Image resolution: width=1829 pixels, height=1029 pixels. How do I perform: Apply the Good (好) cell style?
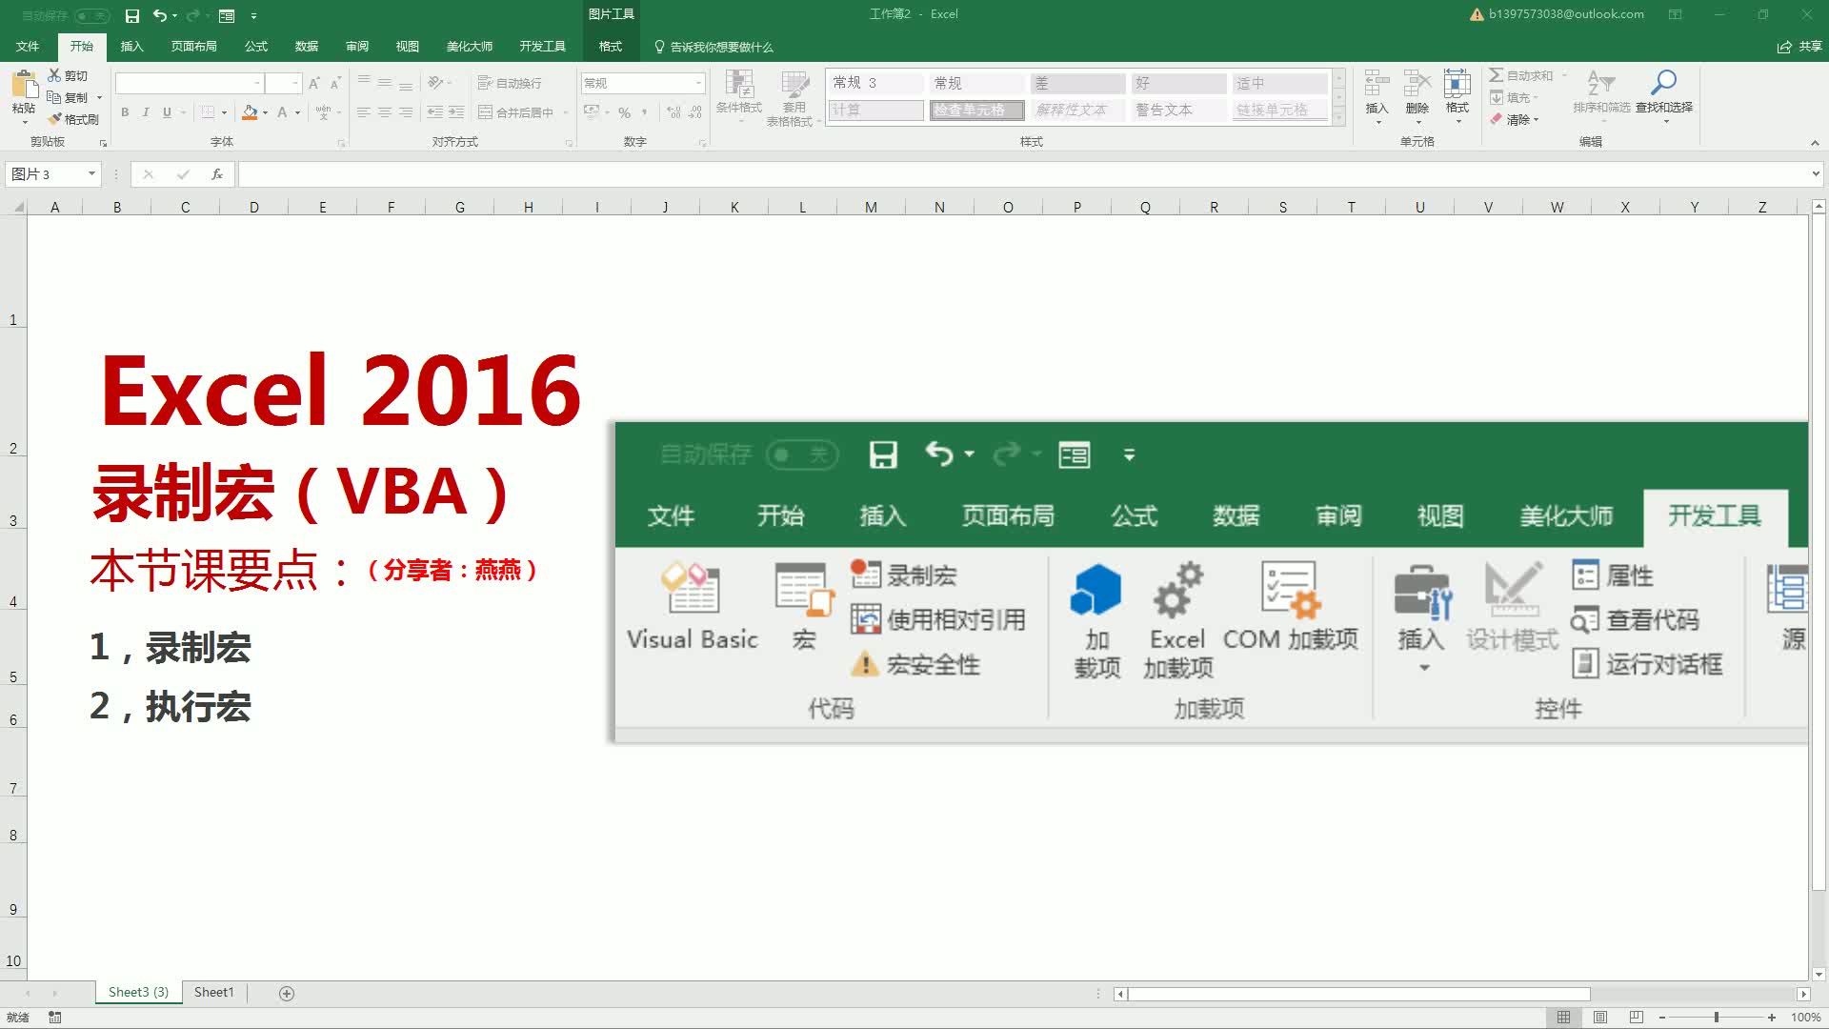[1178, 83]
